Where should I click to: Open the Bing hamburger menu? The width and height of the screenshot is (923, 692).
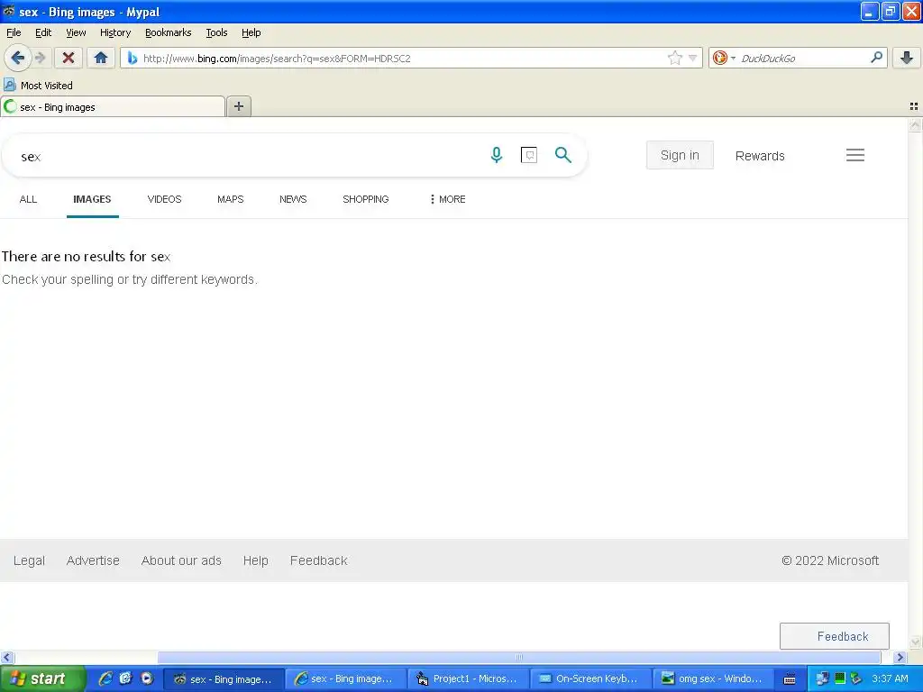coord(854,155)
